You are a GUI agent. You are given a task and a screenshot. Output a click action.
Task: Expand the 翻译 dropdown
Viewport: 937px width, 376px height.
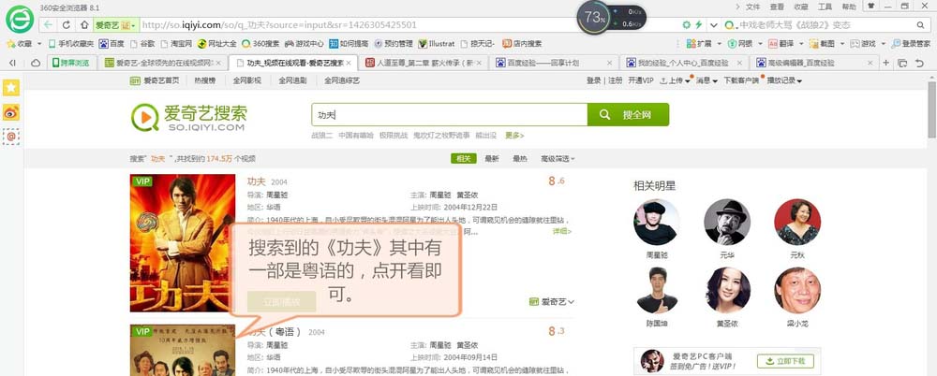coord(799,44)
